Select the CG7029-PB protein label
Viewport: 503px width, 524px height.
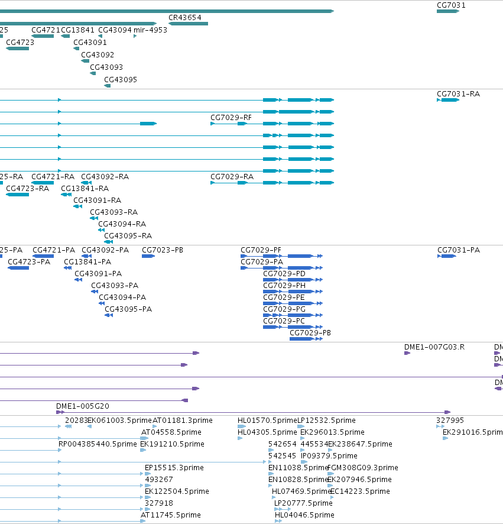tap(310, 333)
